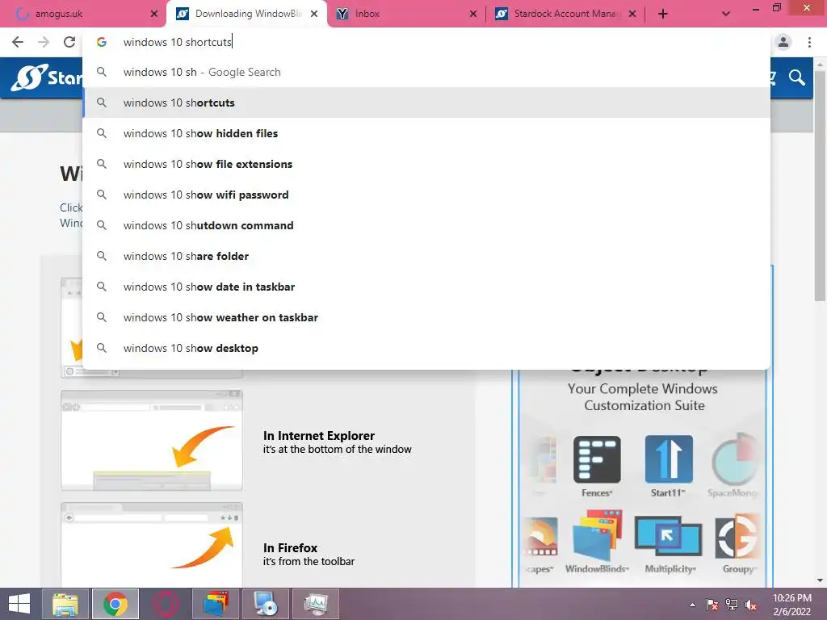
Task: Click the Start11 product icon
Action: pyautogui.click(x=668, y=459)
